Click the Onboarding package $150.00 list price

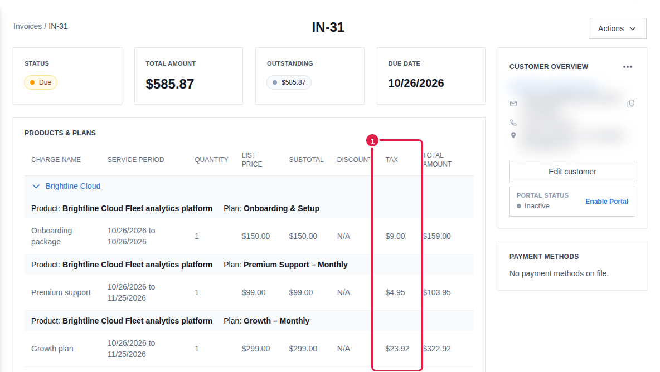pyautogui.click(x=255, y=236)
